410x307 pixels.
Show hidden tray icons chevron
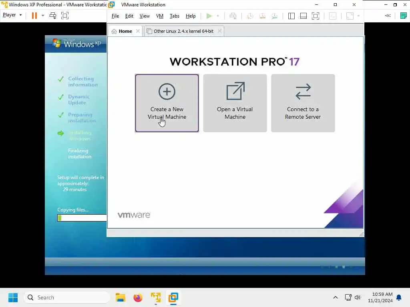tap(336, 297)
